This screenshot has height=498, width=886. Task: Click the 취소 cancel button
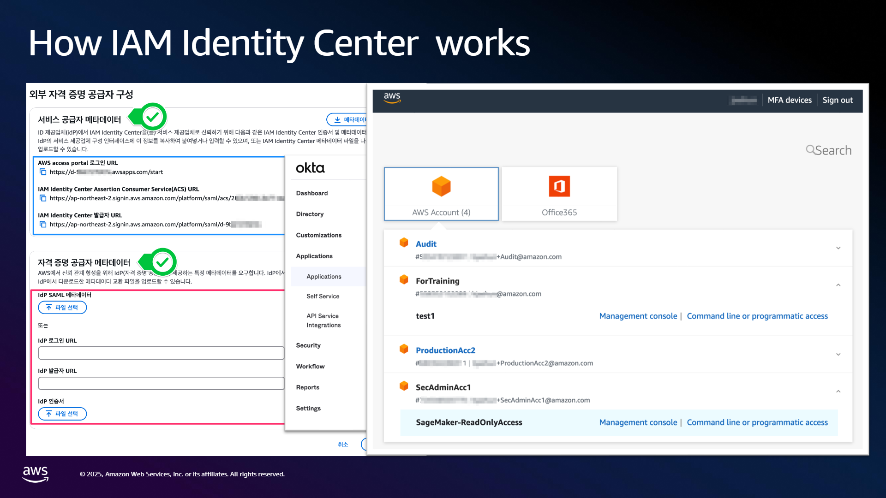point(343,445)
